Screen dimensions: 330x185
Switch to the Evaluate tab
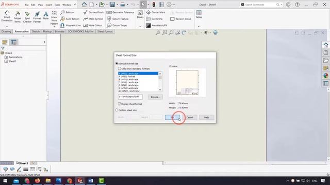tap(60, 31)
